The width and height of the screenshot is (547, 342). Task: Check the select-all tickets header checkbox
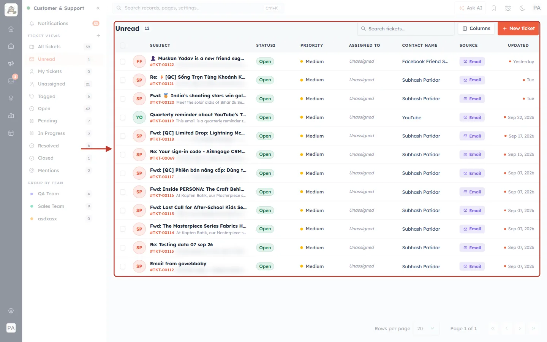tap(123, 45)
